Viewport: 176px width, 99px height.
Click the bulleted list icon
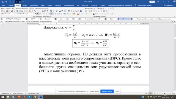(x=61, y=14)
